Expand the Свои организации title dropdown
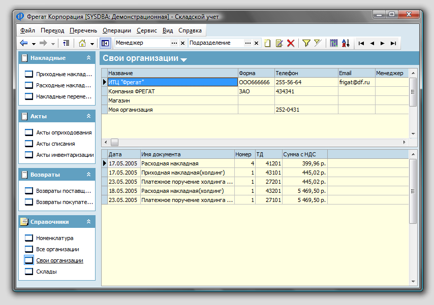The image size is (434, 305). point(184,60)
